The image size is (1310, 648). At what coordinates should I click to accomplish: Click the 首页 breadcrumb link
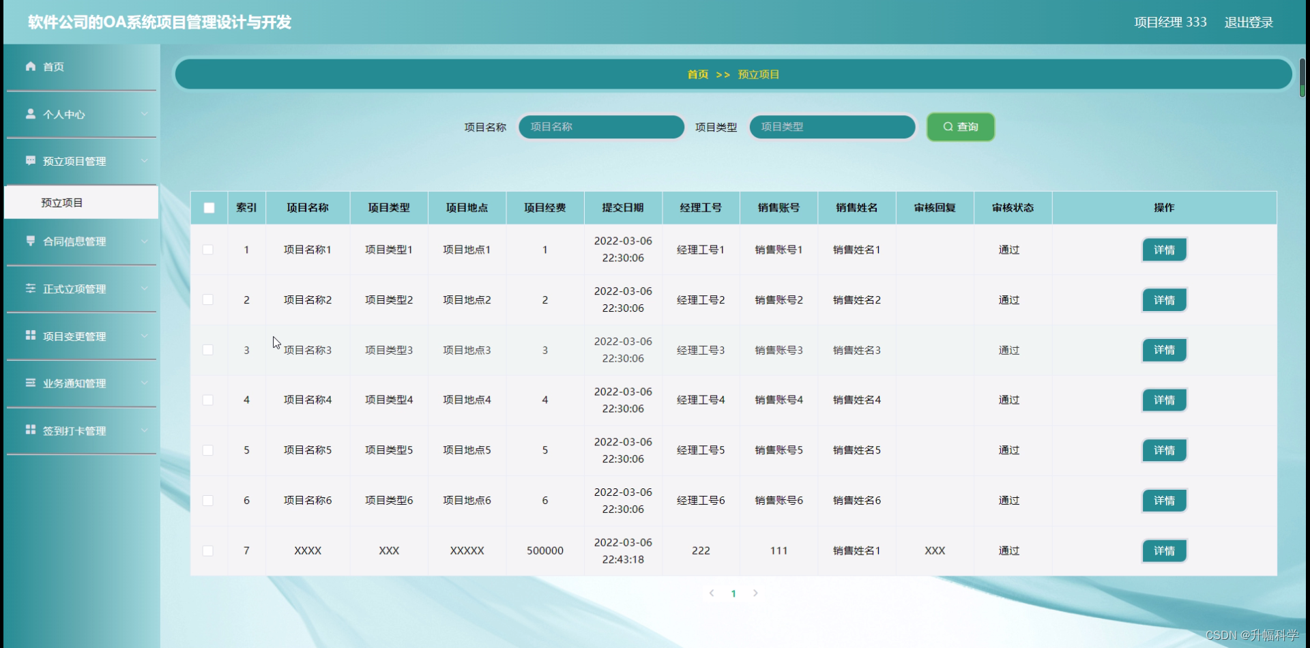(x=697, y=74)
